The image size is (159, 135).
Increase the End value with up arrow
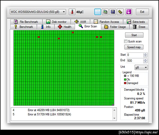(x=145, y=60)
